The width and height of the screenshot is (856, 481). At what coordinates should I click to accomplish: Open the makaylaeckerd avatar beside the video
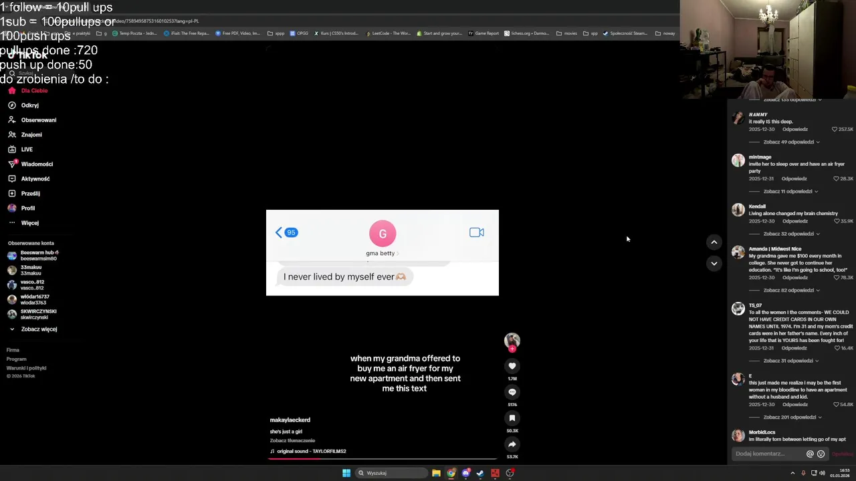click(512, 341)
